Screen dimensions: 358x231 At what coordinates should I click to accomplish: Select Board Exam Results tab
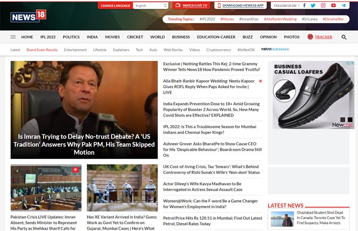[42, 50]
